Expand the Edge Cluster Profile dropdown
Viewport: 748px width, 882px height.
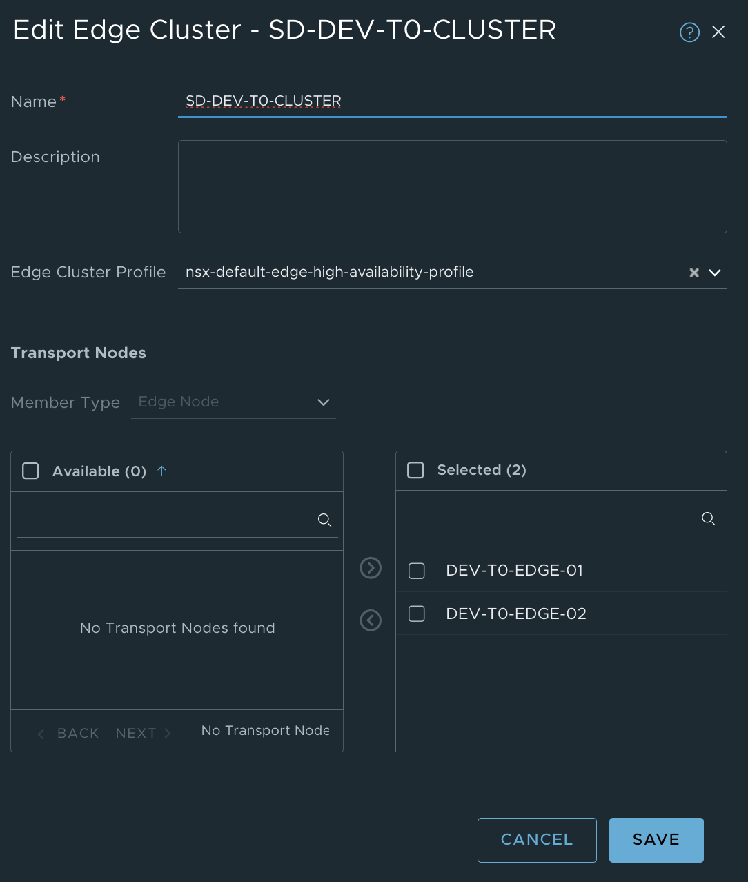pyautogui.click(x=715, y=273)
